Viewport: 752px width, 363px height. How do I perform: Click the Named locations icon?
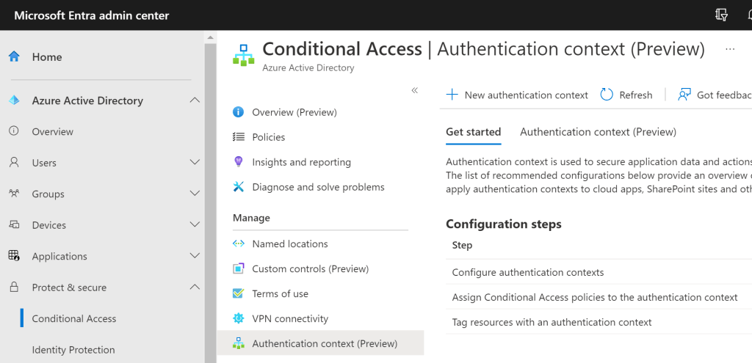[238, 243]
